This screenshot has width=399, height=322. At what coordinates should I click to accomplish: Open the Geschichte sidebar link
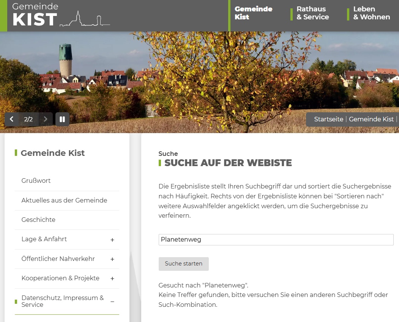pos(38,220)
